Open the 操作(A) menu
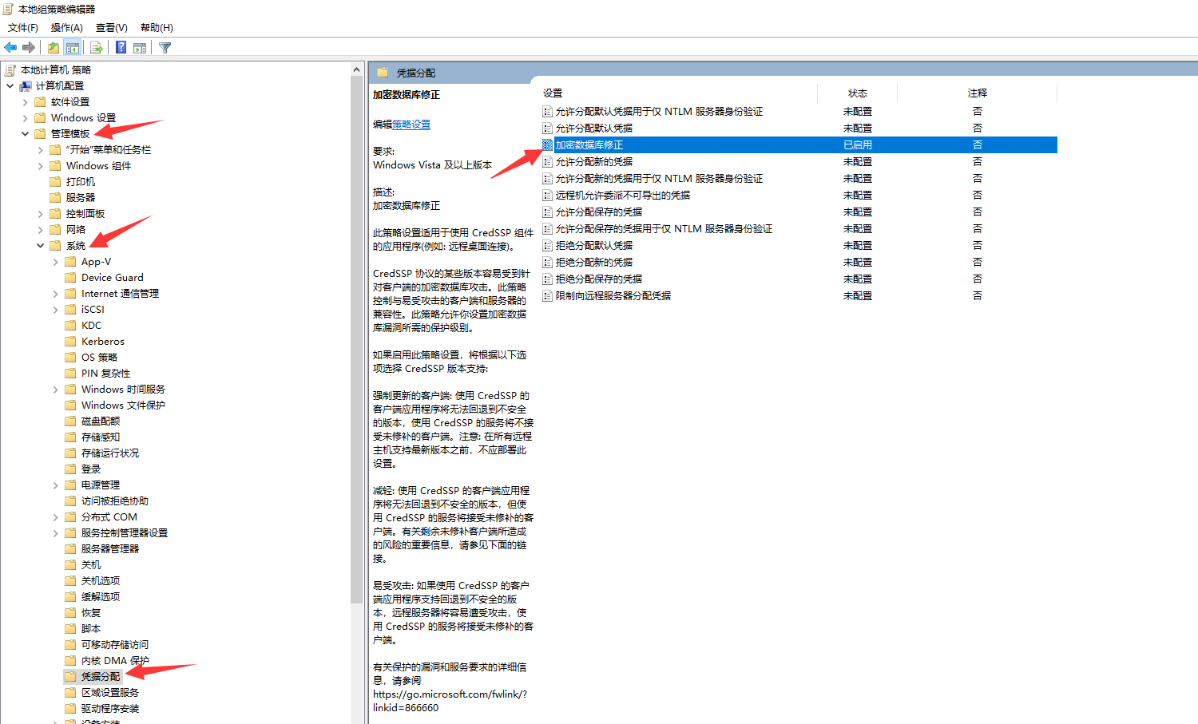This screenshot has width=1198, height=724. 66,28
